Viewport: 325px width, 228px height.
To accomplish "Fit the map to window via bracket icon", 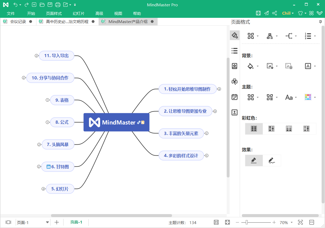I will point(300,222).
